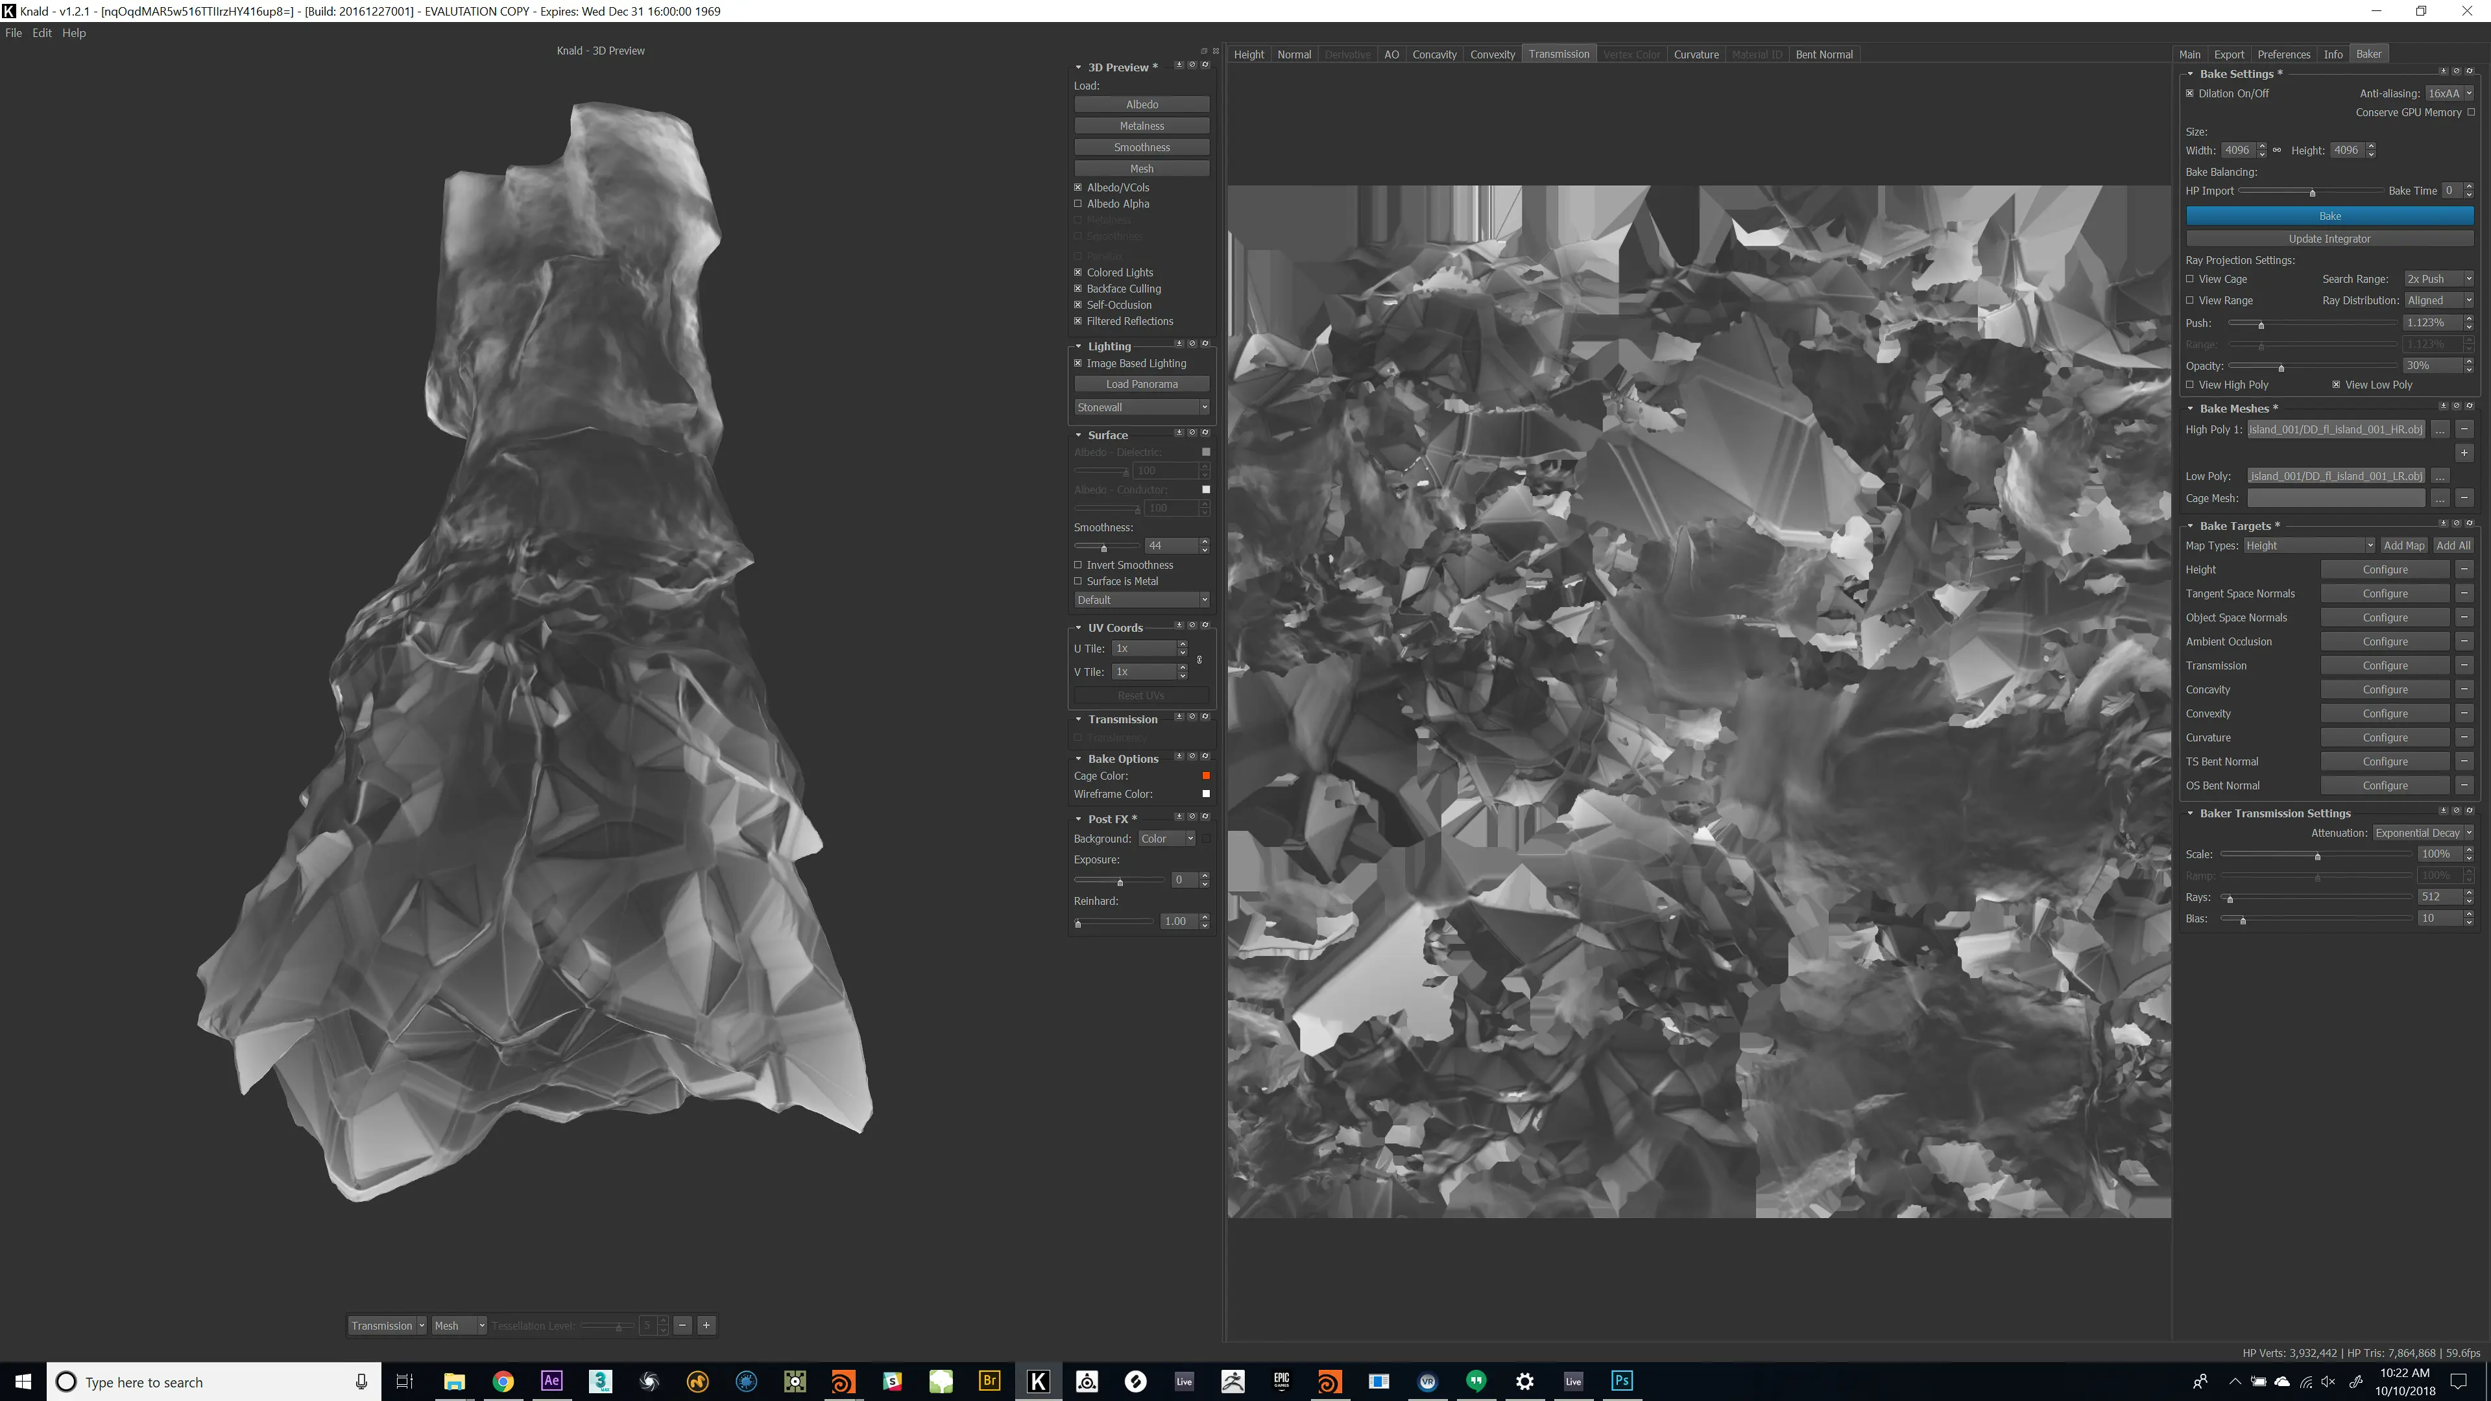
Task: Save Bake Settings panel preset icon
Action: point(2444,71)
